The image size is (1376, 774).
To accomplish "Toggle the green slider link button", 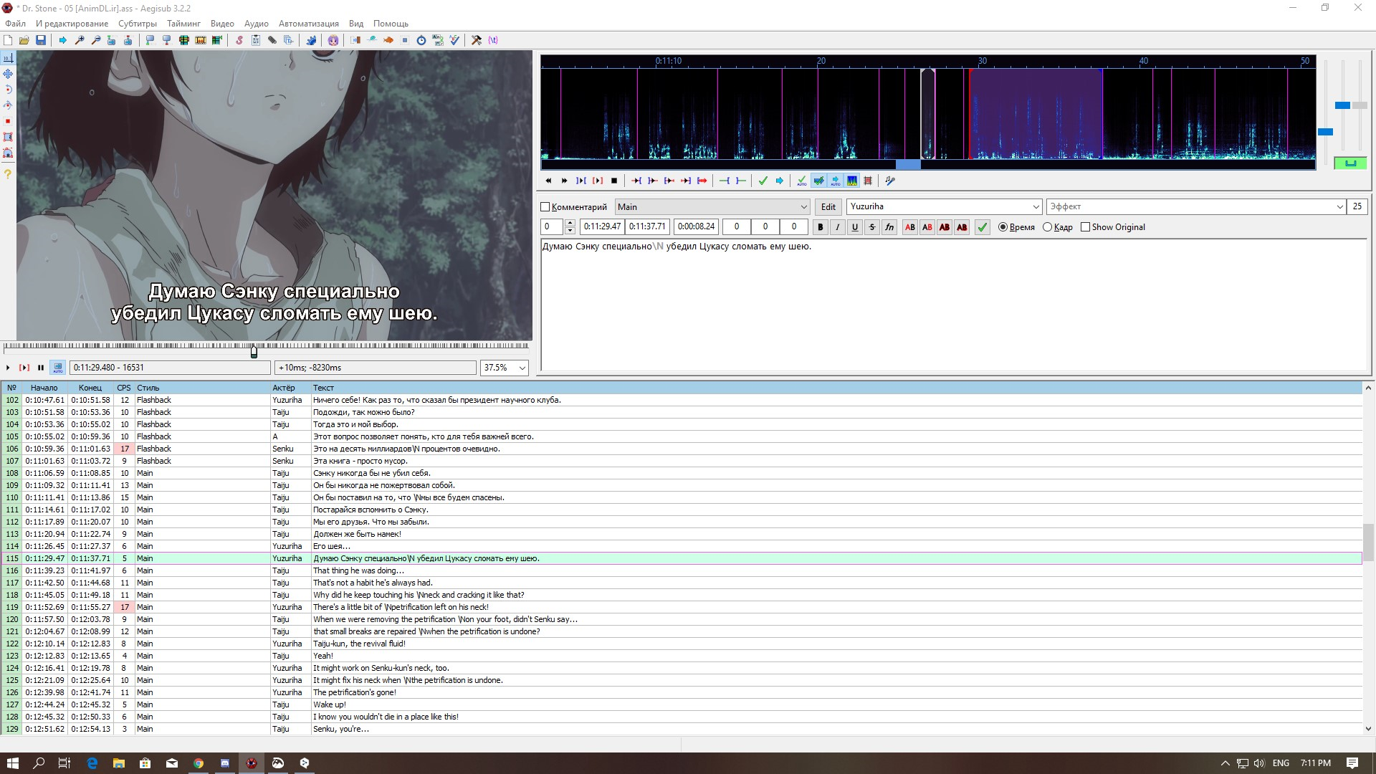I will (x=1350, y=163).
